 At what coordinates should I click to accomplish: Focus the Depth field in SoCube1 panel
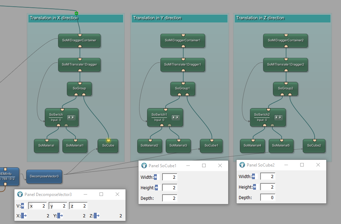tap(169, 198)
